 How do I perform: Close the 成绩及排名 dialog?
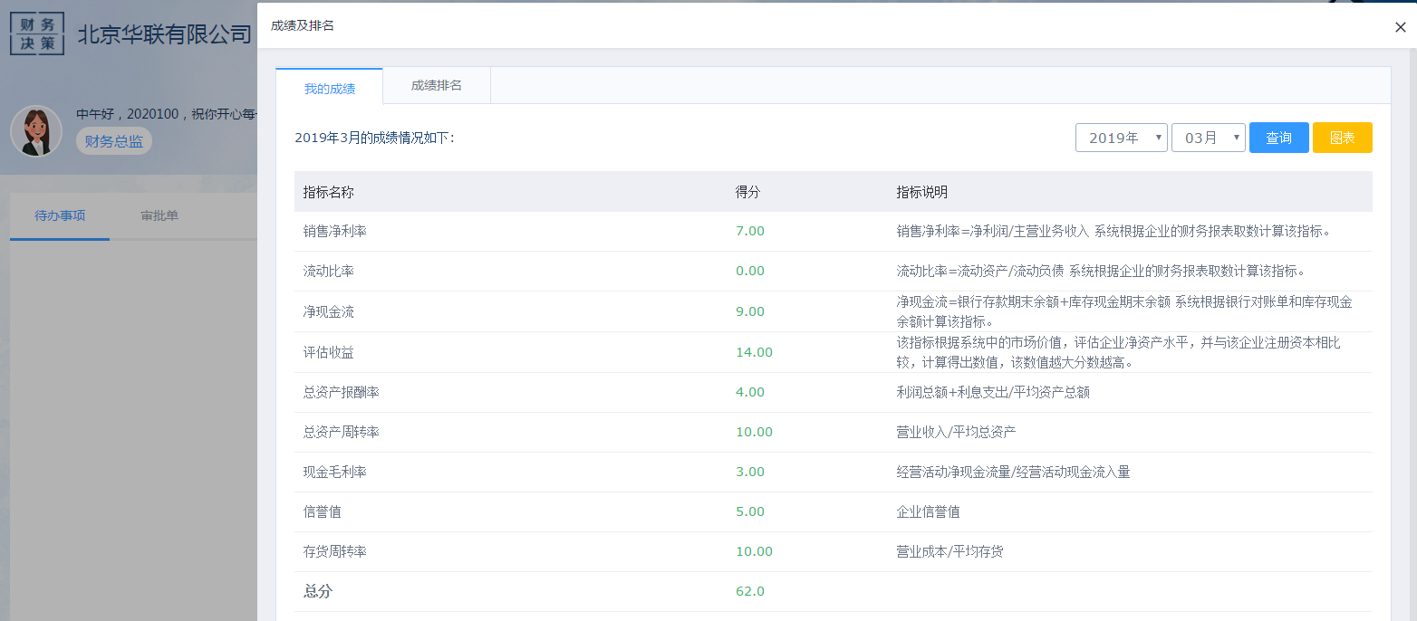tap(1400, 27)
